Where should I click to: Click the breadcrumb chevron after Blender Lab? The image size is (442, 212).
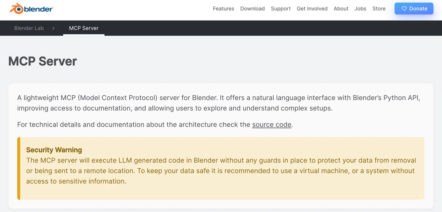point(53,28)
